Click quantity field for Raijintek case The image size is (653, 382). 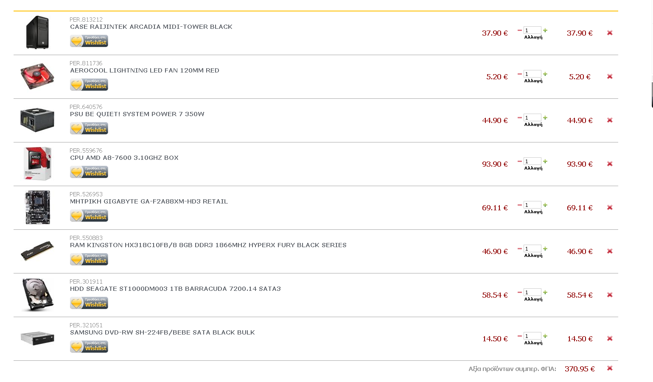[532, 30]
